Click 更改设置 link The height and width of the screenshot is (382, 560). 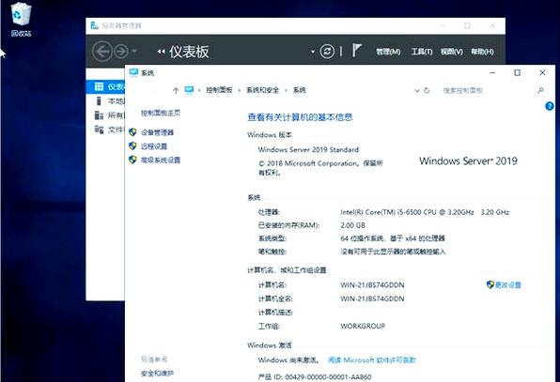coord(508,284)
